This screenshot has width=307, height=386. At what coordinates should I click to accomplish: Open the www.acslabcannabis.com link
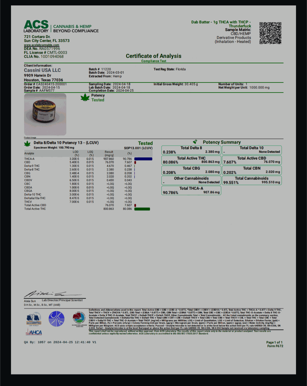[41, 45]
